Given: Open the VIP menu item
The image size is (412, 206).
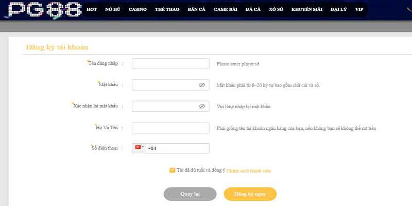Looking at the screenshot, I should tap(359, 9).
